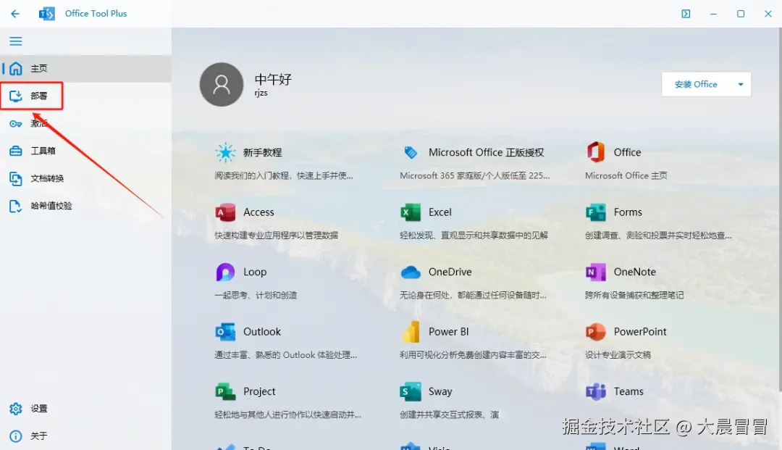Click the key activation icon
Viewport: 782px width, 450px height.
coord(16,124)
